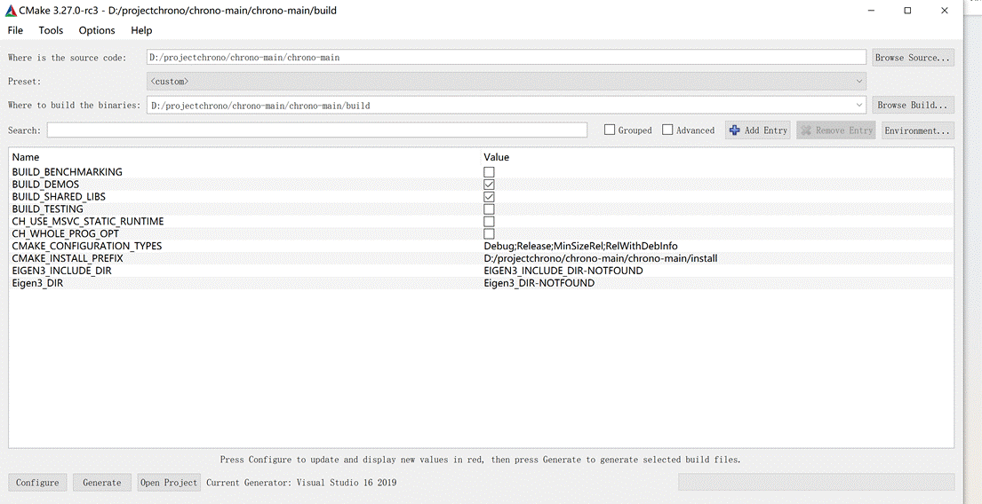Click the Browse Build button
The width and height of the screenshot is (982, 504).
click(913, 105)
